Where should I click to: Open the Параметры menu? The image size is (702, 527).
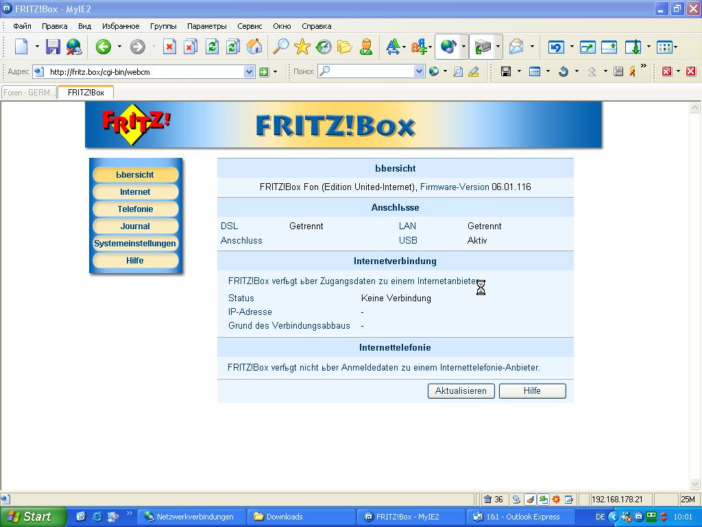207,26
